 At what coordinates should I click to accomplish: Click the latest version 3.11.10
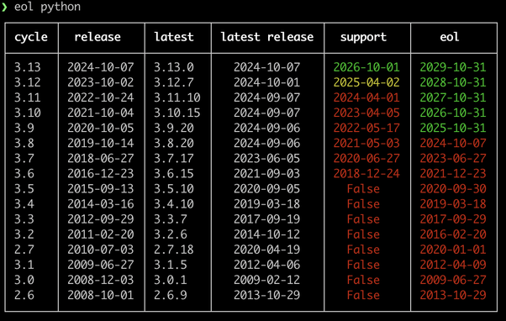coord(177,97)
